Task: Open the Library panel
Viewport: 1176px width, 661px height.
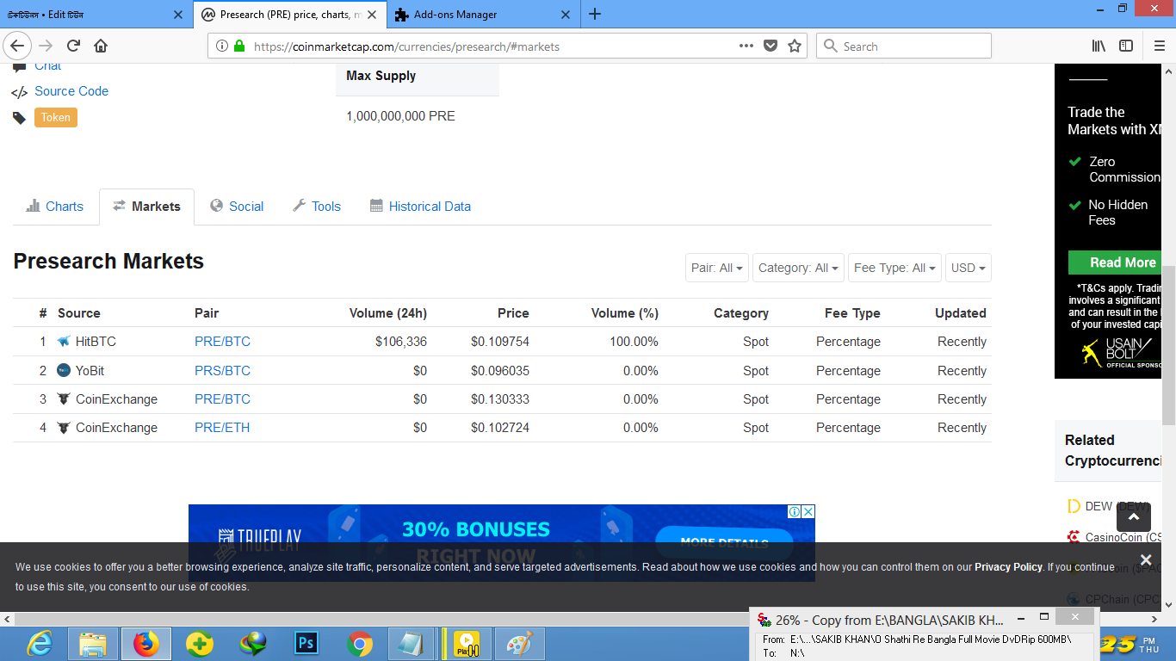Action: 1099,46
